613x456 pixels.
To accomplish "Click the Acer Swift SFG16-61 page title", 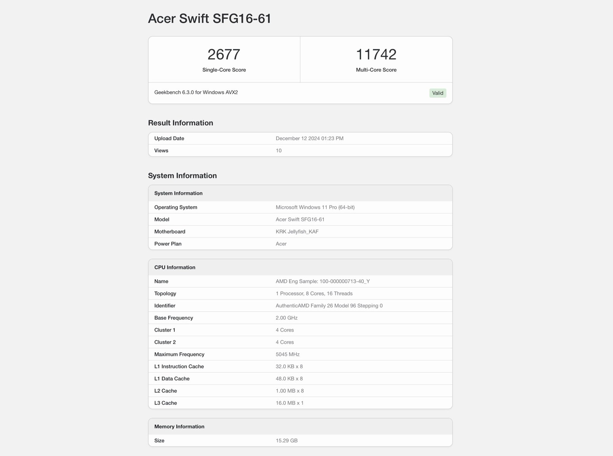I will [209, 18].
